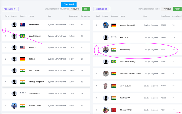This screenshot has width=182, height=114.
Task: Sort left table by Experience column header
Action: click(74, 16)
